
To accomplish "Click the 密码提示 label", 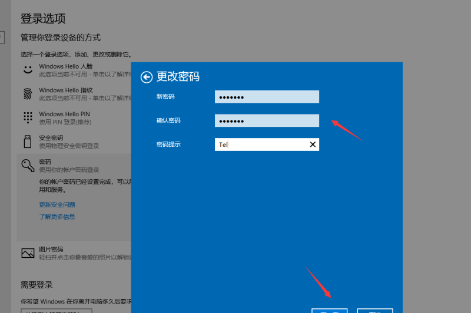I will coord(168,144).
